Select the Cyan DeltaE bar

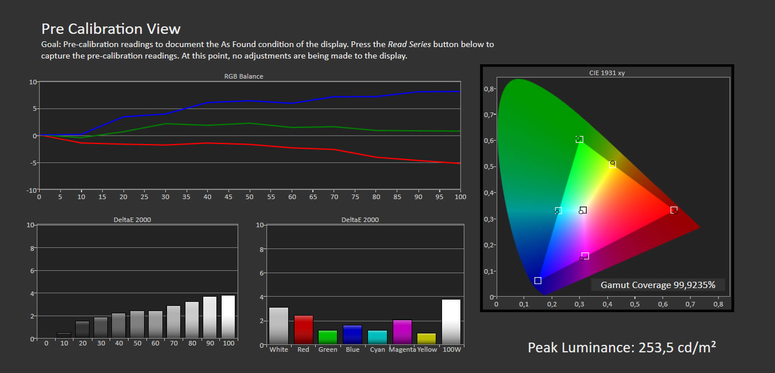tap(377, 337)
